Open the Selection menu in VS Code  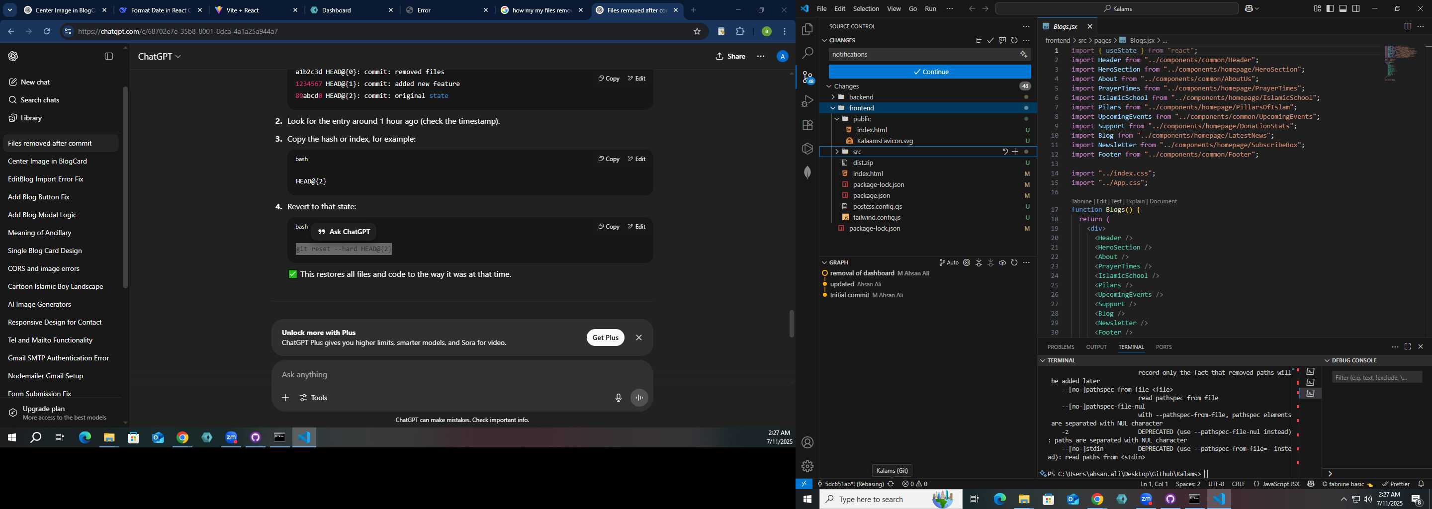(866, 9)
